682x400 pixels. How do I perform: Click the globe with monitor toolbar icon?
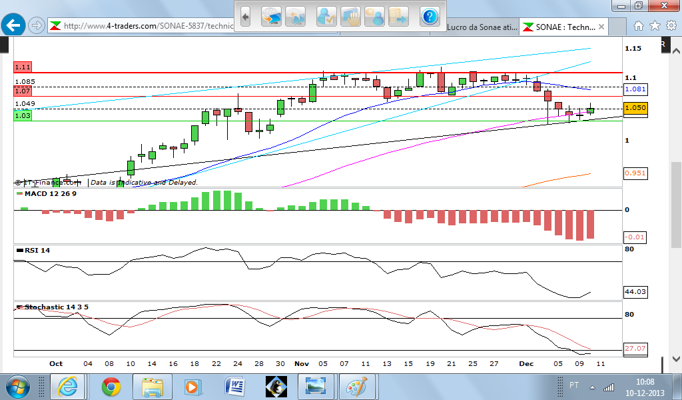point(272,16)
